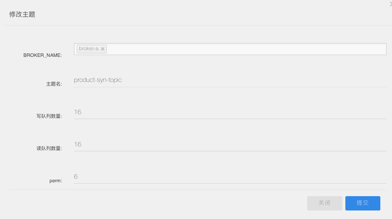The image size is (392, 219).
Task: Remove the broker-a tag with its x icon
Action: (x=103, y=49)
